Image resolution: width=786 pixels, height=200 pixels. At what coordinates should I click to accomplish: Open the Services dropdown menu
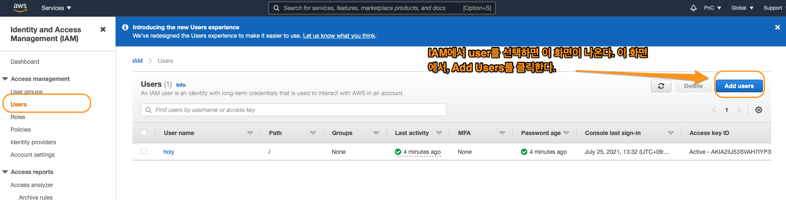tap(56, 8)
